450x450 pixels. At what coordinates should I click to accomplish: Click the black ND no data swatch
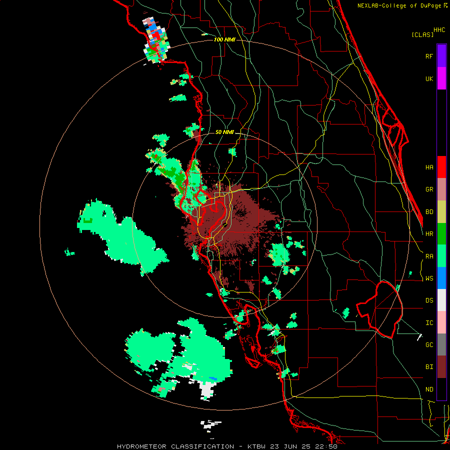[441, 389]
